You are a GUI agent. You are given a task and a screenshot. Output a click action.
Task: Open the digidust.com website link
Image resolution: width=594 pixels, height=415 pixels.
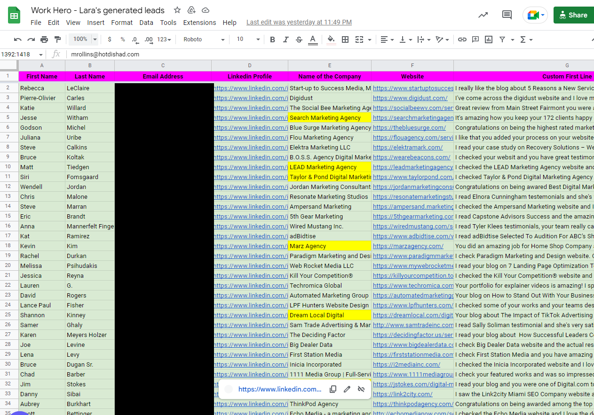coord(410,98)
